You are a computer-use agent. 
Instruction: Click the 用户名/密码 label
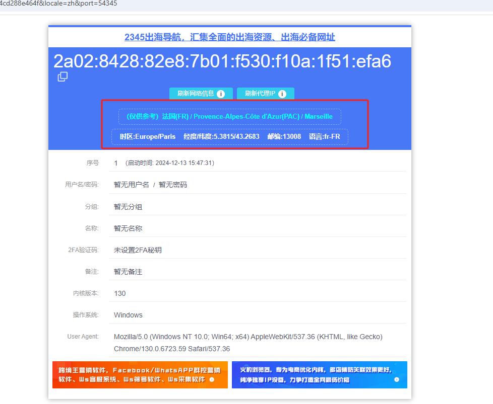82,185
